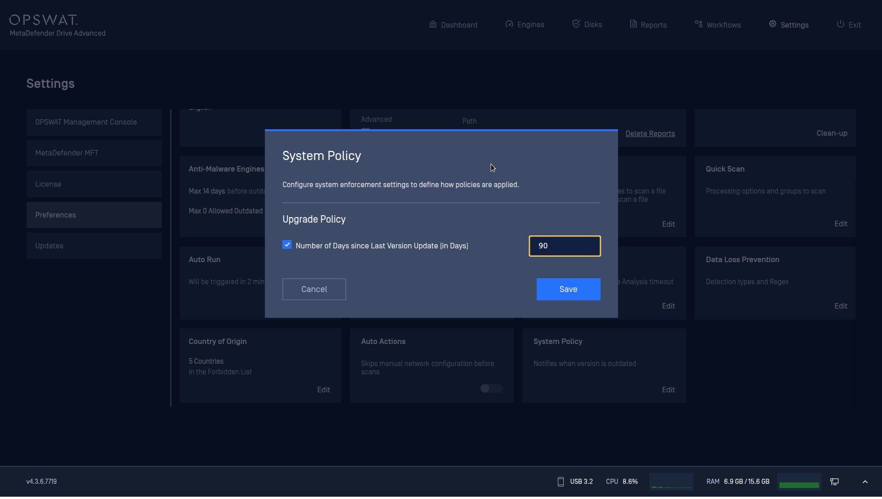Click the Exit power icon
This screenshot has height=499, width=882.
click(840, 24)
